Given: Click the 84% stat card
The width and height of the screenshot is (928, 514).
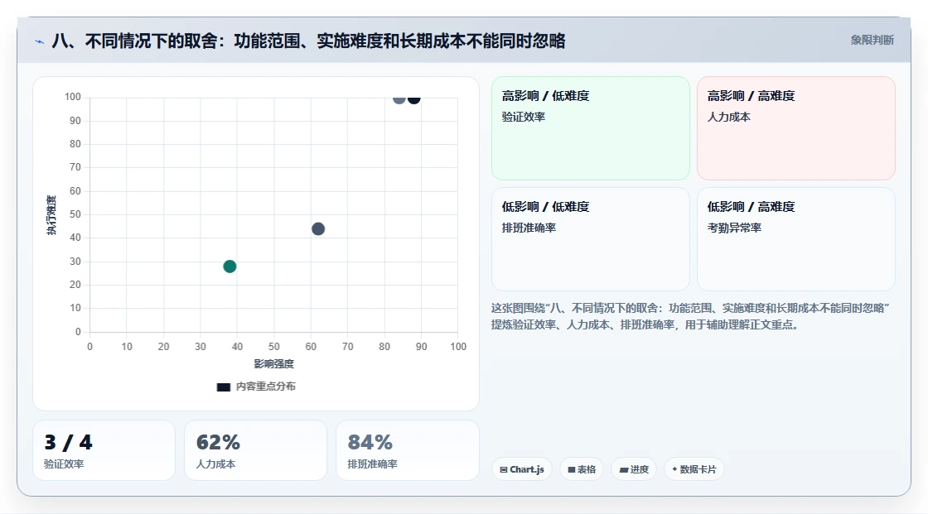Looking at the screenshot, I should tap(407, 450).
